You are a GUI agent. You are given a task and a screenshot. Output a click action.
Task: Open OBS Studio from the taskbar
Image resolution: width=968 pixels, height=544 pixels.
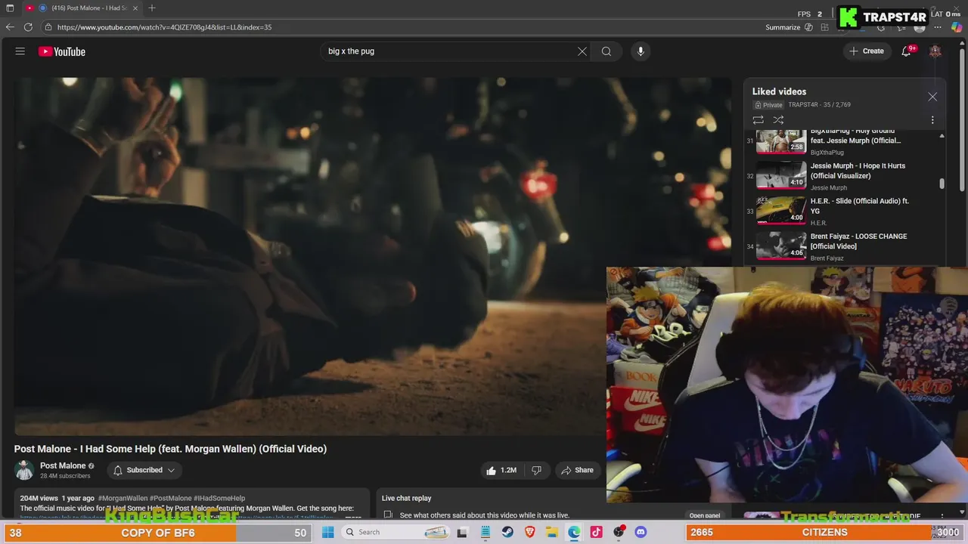pos(619,532)
